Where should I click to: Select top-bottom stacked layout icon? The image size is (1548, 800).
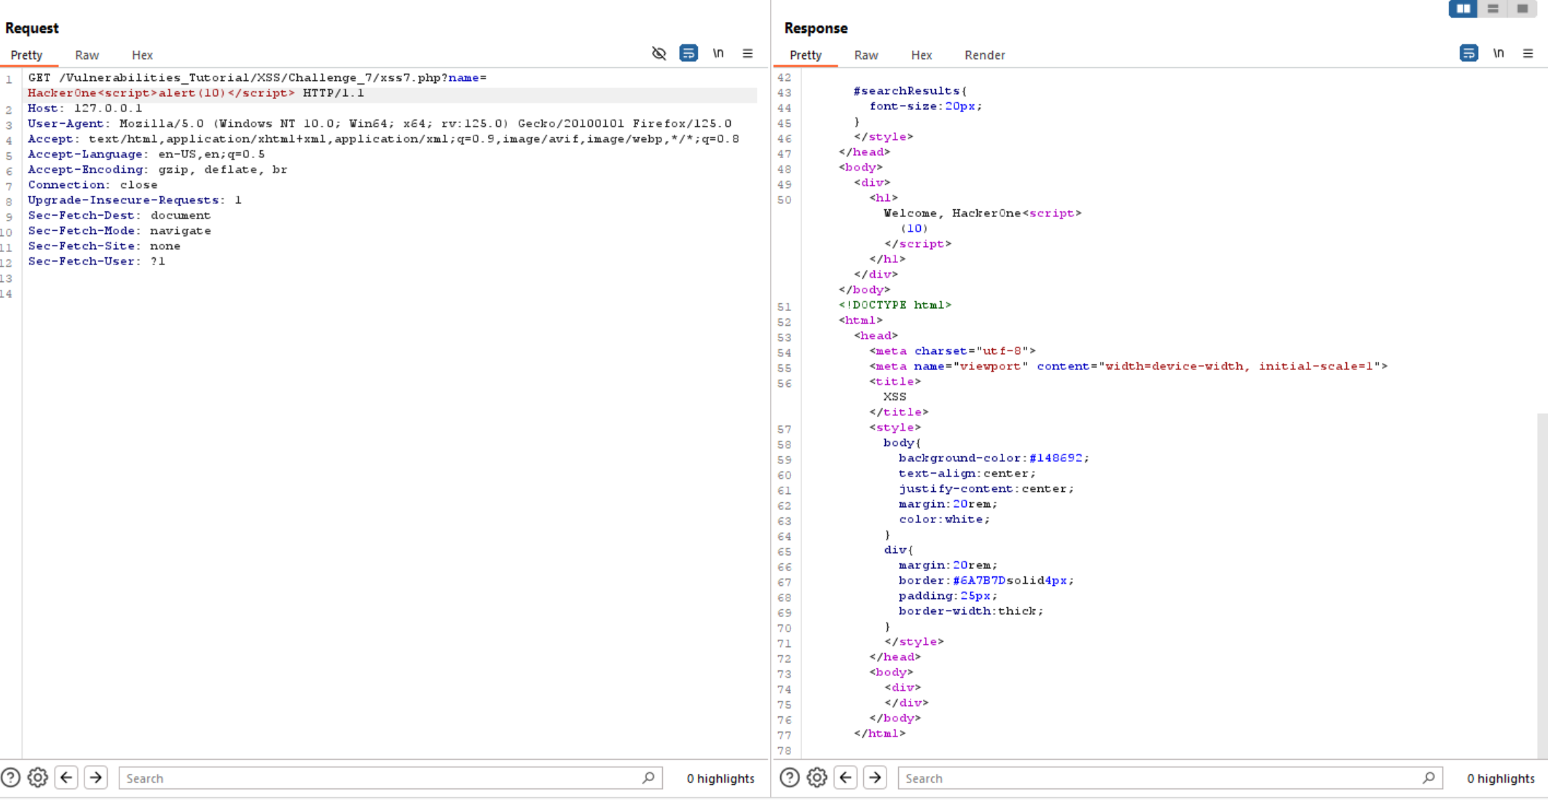[1493, 9]
